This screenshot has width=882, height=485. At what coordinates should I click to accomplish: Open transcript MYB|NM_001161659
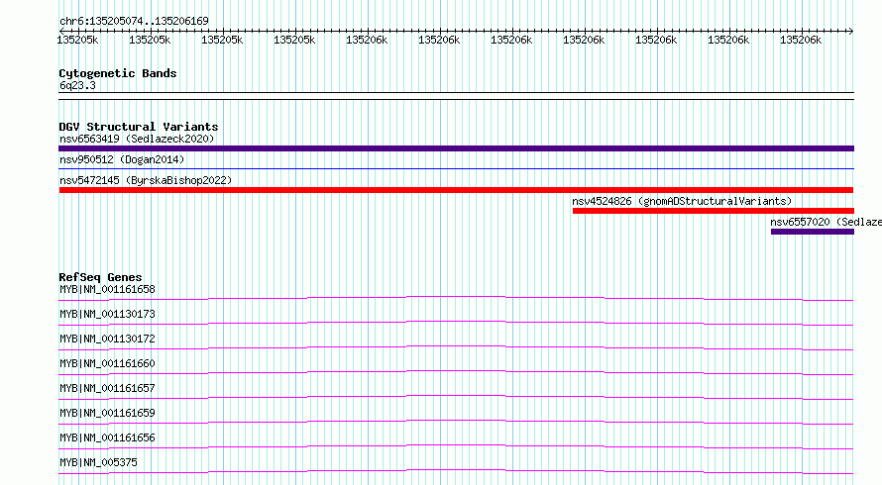coord(107,413)
